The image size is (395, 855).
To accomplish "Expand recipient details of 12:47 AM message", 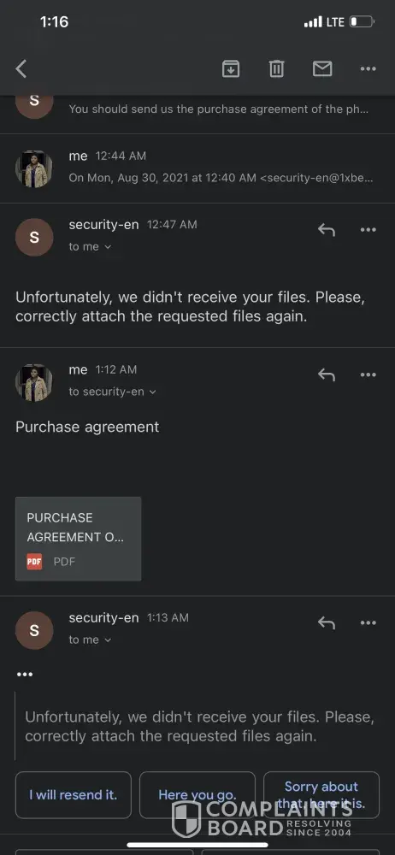I will click(x=90, y=246).
